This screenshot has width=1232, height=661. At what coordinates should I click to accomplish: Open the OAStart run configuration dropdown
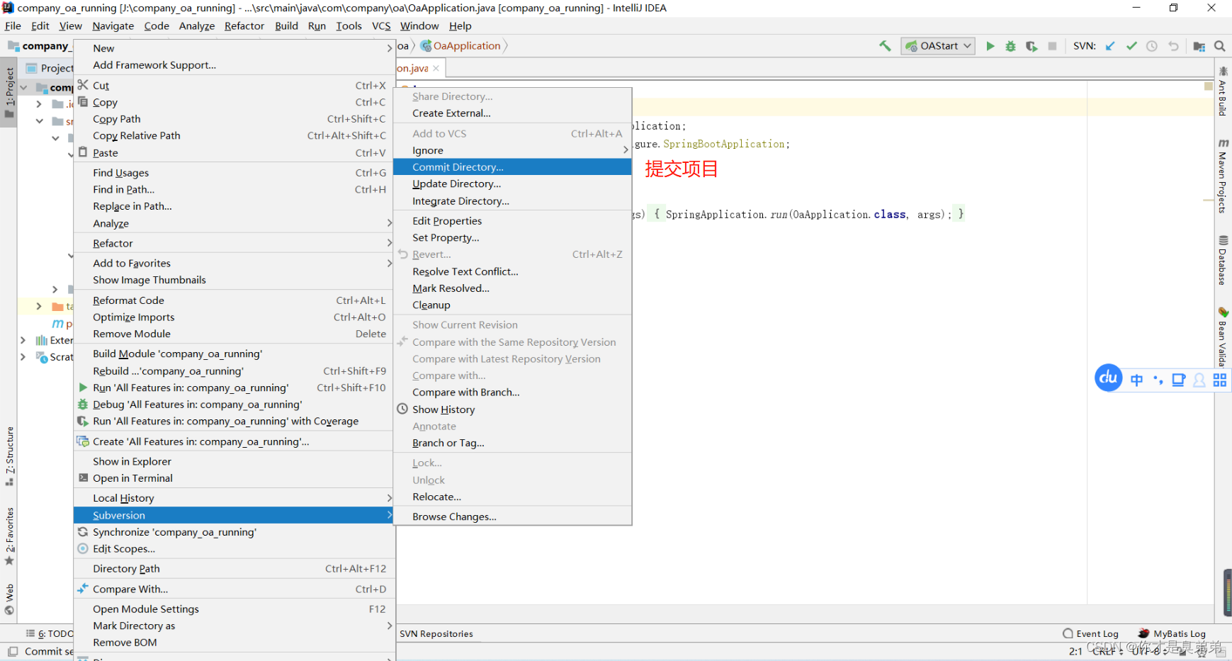pos(939,46)
